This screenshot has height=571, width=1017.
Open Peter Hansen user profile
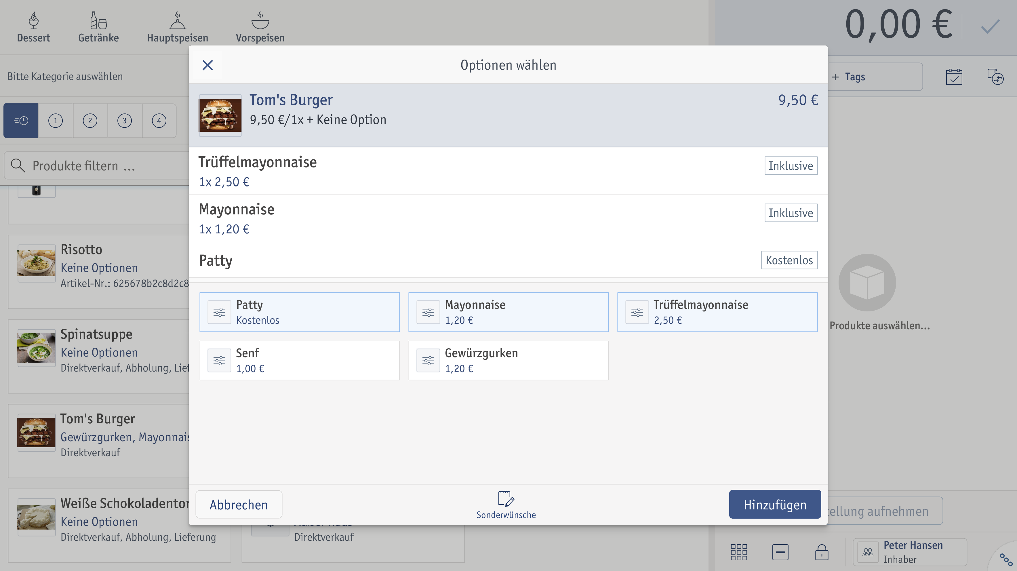click(x=910, y=552)
